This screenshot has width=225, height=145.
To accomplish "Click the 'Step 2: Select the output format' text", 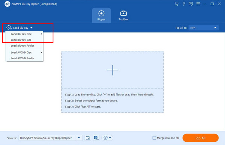I will 91,101.
